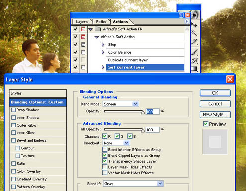Open the Styles section in Layer Style

(38, 93)
